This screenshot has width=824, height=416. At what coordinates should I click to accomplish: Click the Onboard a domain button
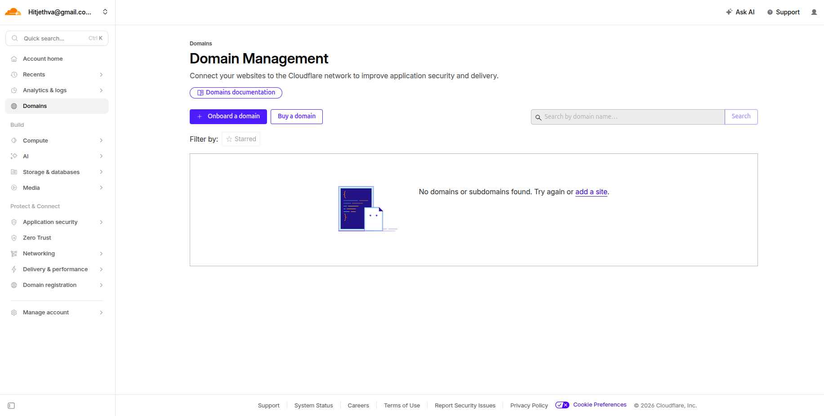click(228, 116)
